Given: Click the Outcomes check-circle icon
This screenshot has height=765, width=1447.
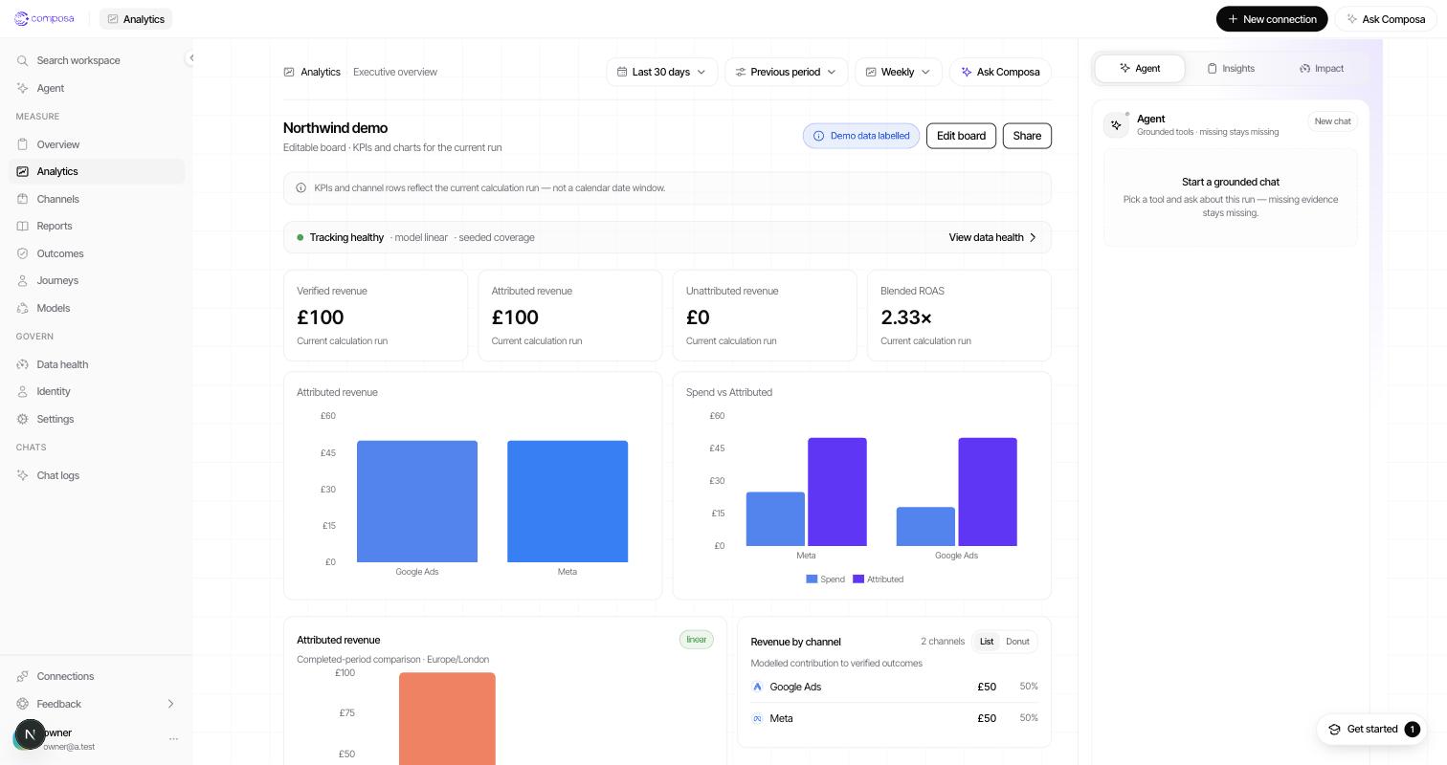Looking at the screenshot, I should (x=22, y=253).
